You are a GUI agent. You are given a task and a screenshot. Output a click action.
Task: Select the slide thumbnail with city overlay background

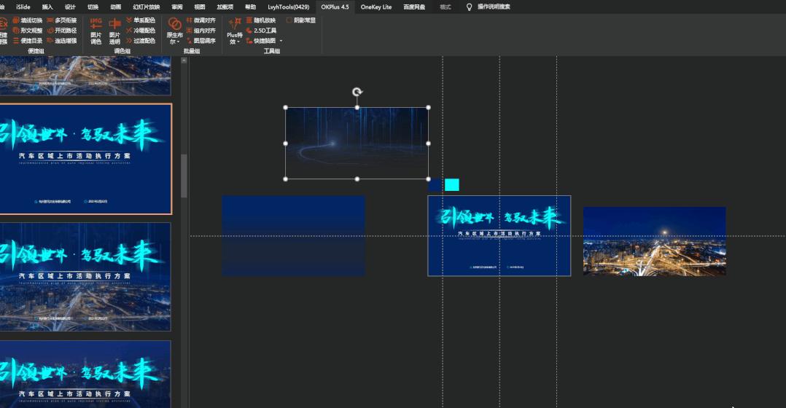[x=85, y=277]
